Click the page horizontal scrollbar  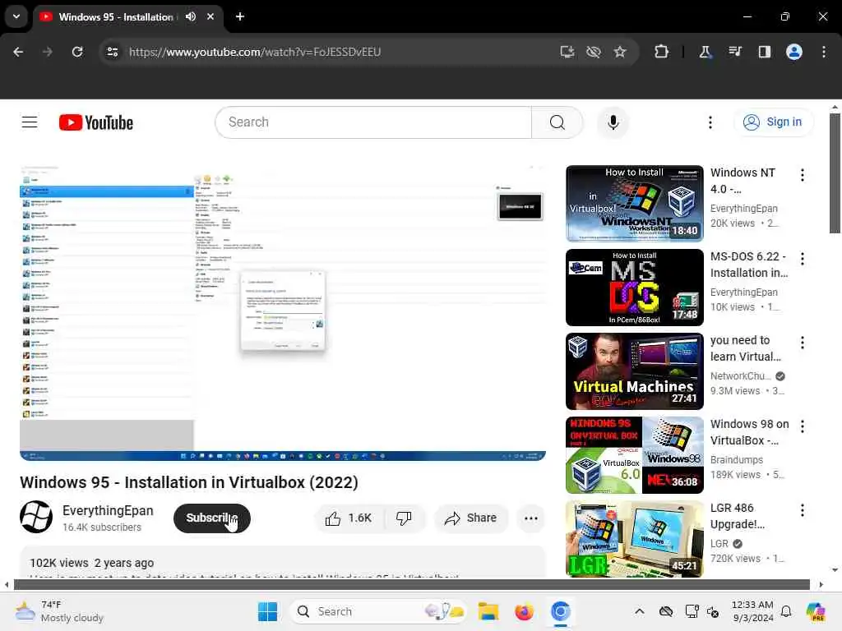[411, 584]
